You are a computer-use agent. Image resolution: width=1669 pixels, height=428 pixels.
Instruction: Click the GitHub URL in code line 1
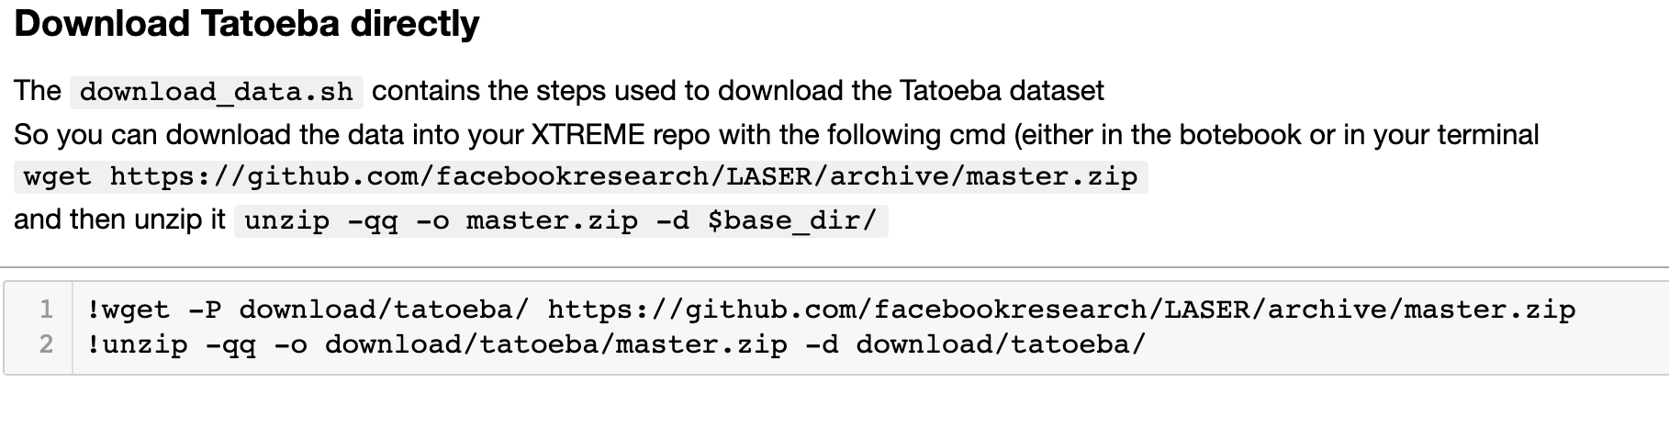(1061, 310)
